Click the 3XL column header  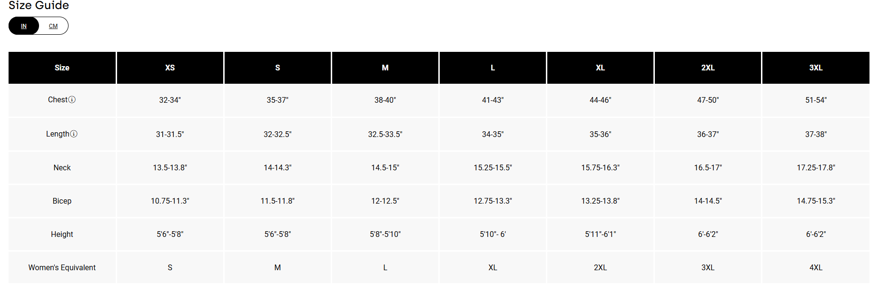point(816,68)
